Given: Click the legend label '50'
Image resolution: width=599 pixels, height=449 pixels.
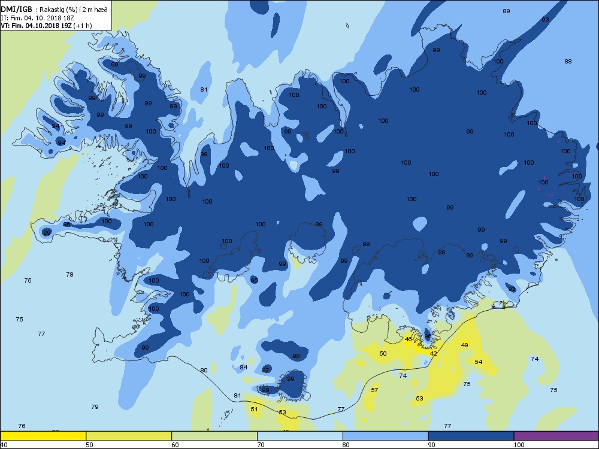Looking at the screenshot, I should pos(89,445).
